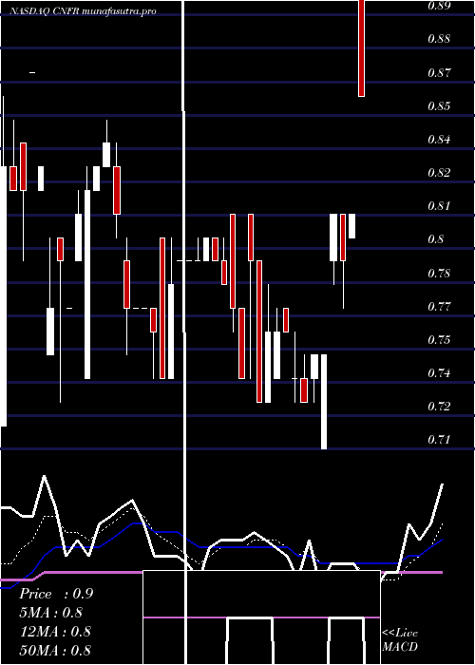Click the 0.77 price axis label
Viewport: 475px width, 665px height.
coord(439,306)
